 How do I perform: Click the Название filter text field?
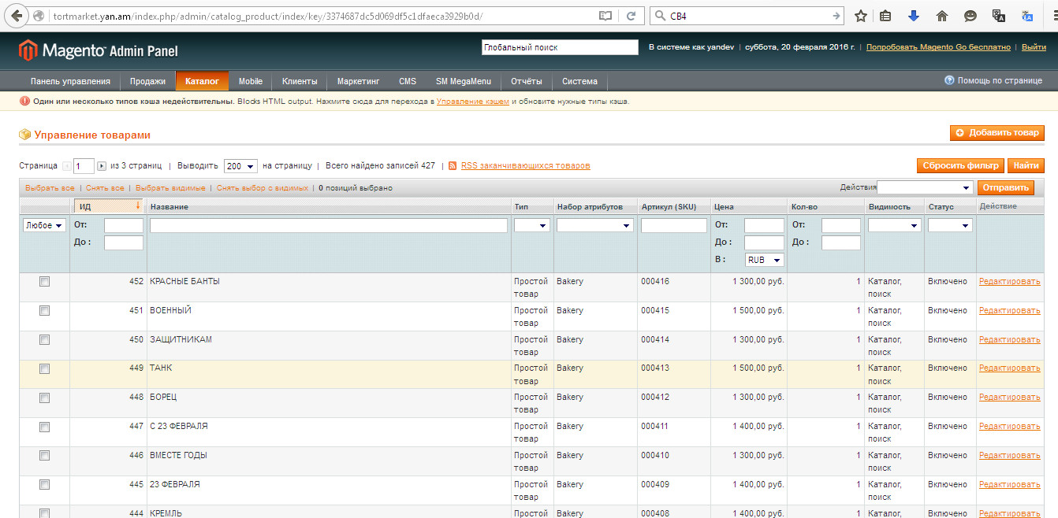tap(329, 225)
